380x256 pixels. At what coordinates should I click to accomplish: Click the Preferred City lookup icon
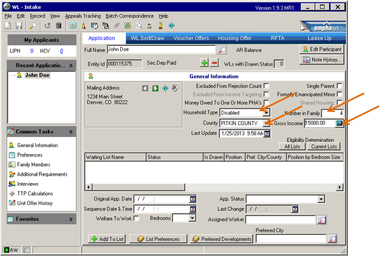(332, 239)
